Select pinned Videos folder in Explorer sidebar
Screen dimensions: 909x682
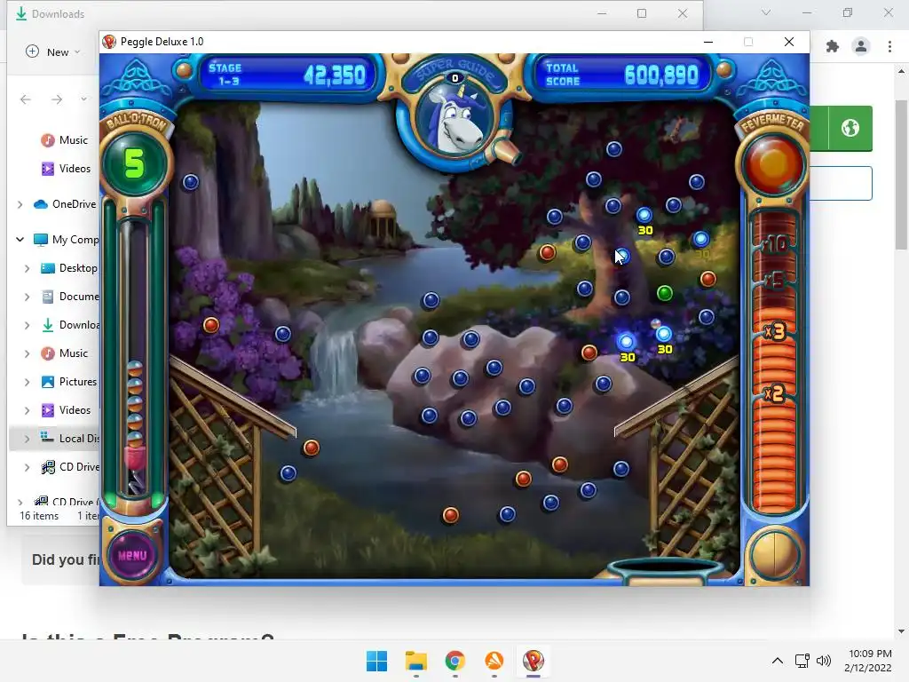[66, 169]
